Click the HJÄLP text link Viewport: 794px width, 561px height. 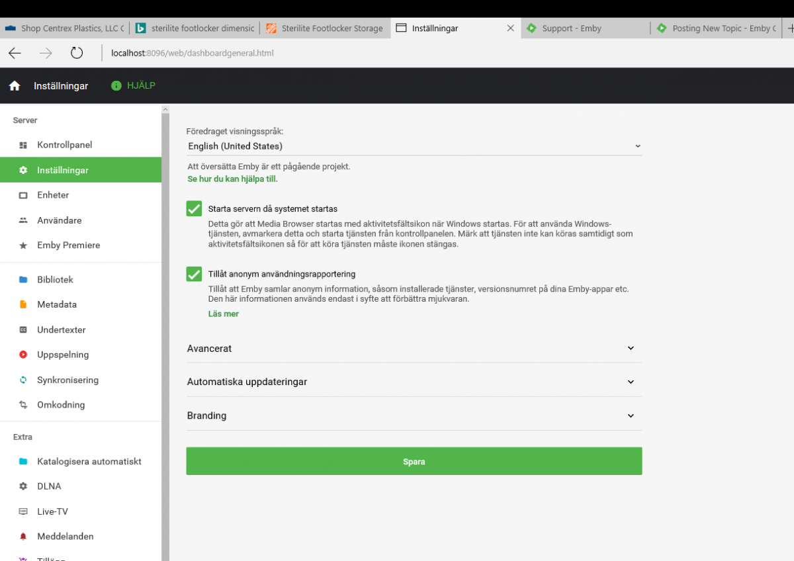tap(141, 85)
